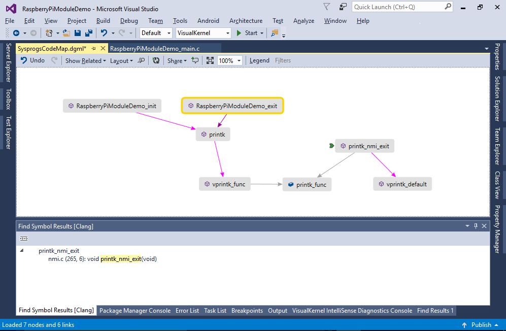Click the Rebuild code map refresh icon
506x331 pixels.
click(x=156, y=60)
